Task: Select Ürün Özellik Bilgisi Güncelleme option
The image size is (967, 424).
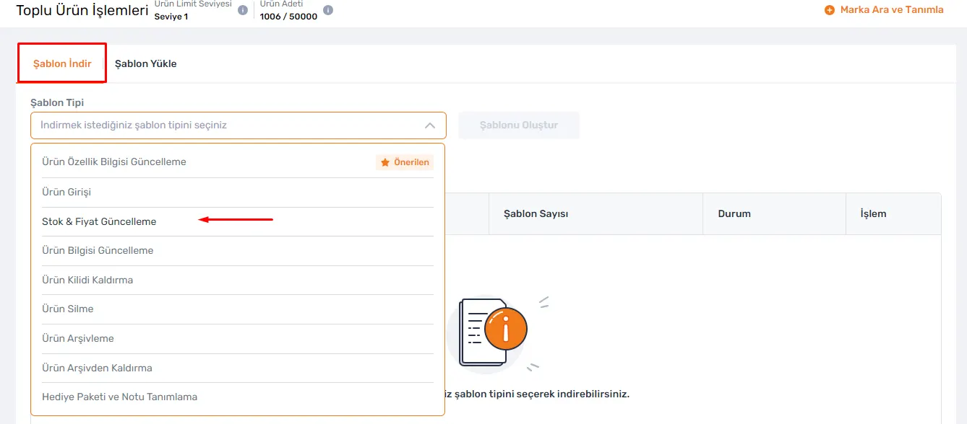Action: 238,162
